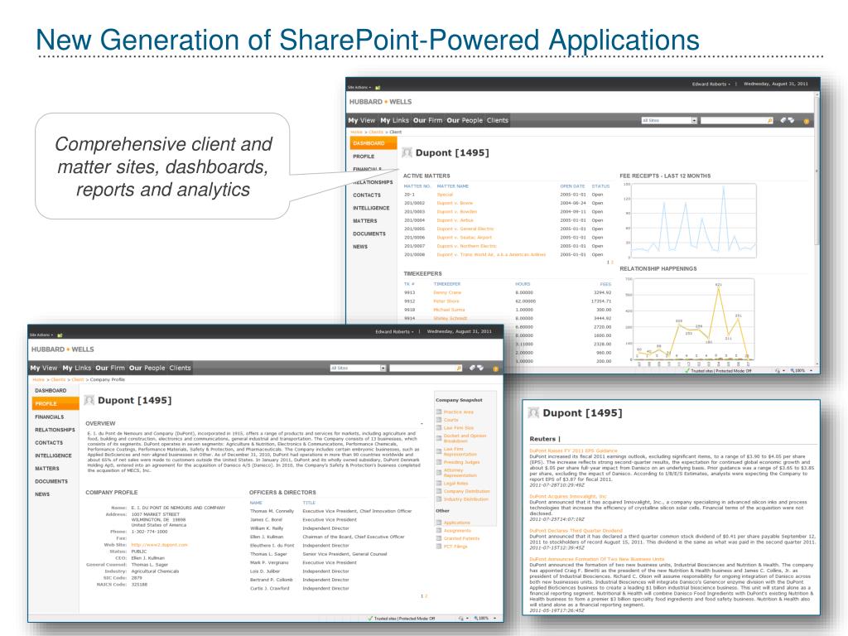Open the DuPont Declares Third Quarter Dividend headline
This screenshot has width=848, height=636.
pyautogui.click(x=576, y=531)
